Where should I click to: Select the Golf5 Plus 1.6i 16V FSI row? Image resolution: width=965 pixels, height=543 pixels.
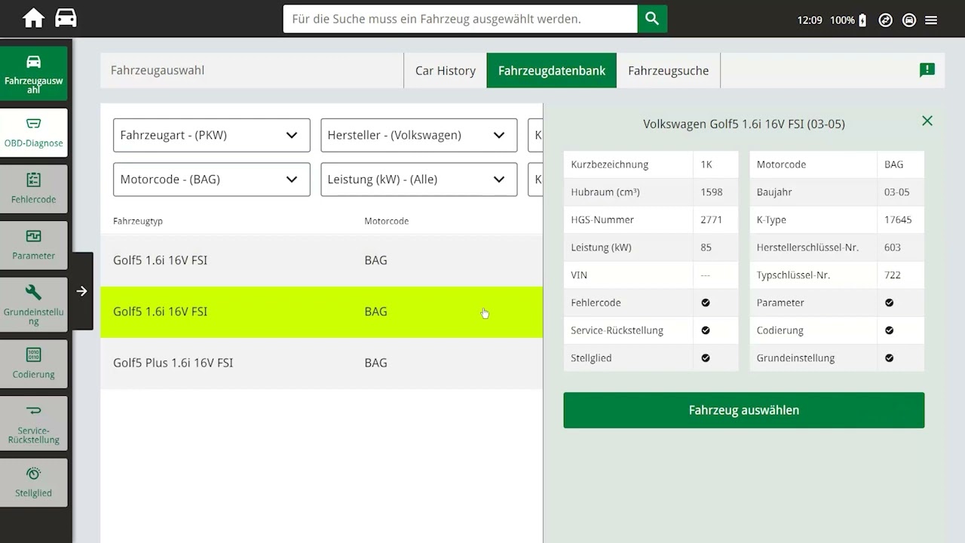[322, 363]
